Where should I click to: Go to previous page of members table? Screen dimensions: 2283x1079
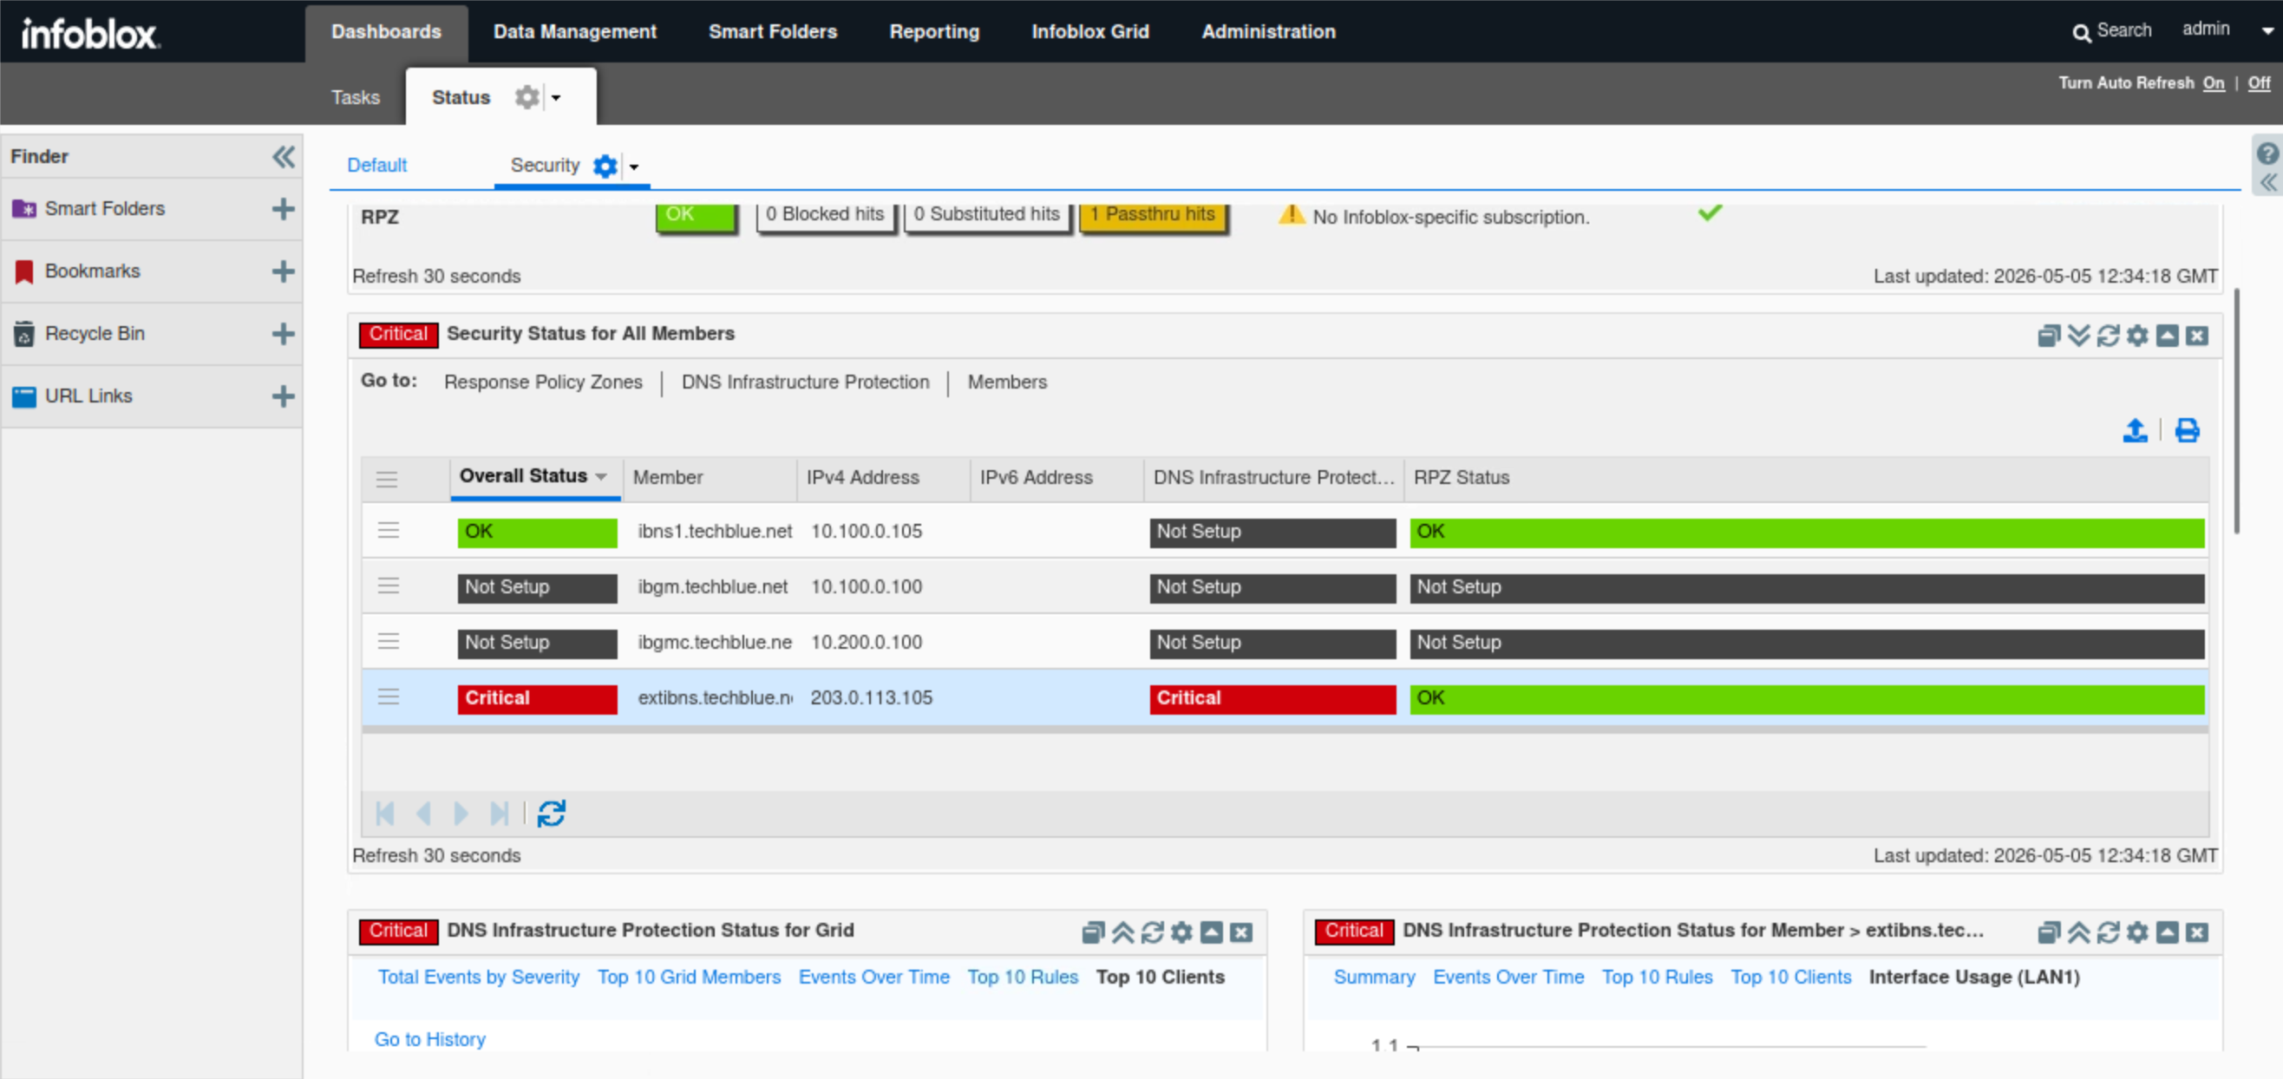pos(423,814)
